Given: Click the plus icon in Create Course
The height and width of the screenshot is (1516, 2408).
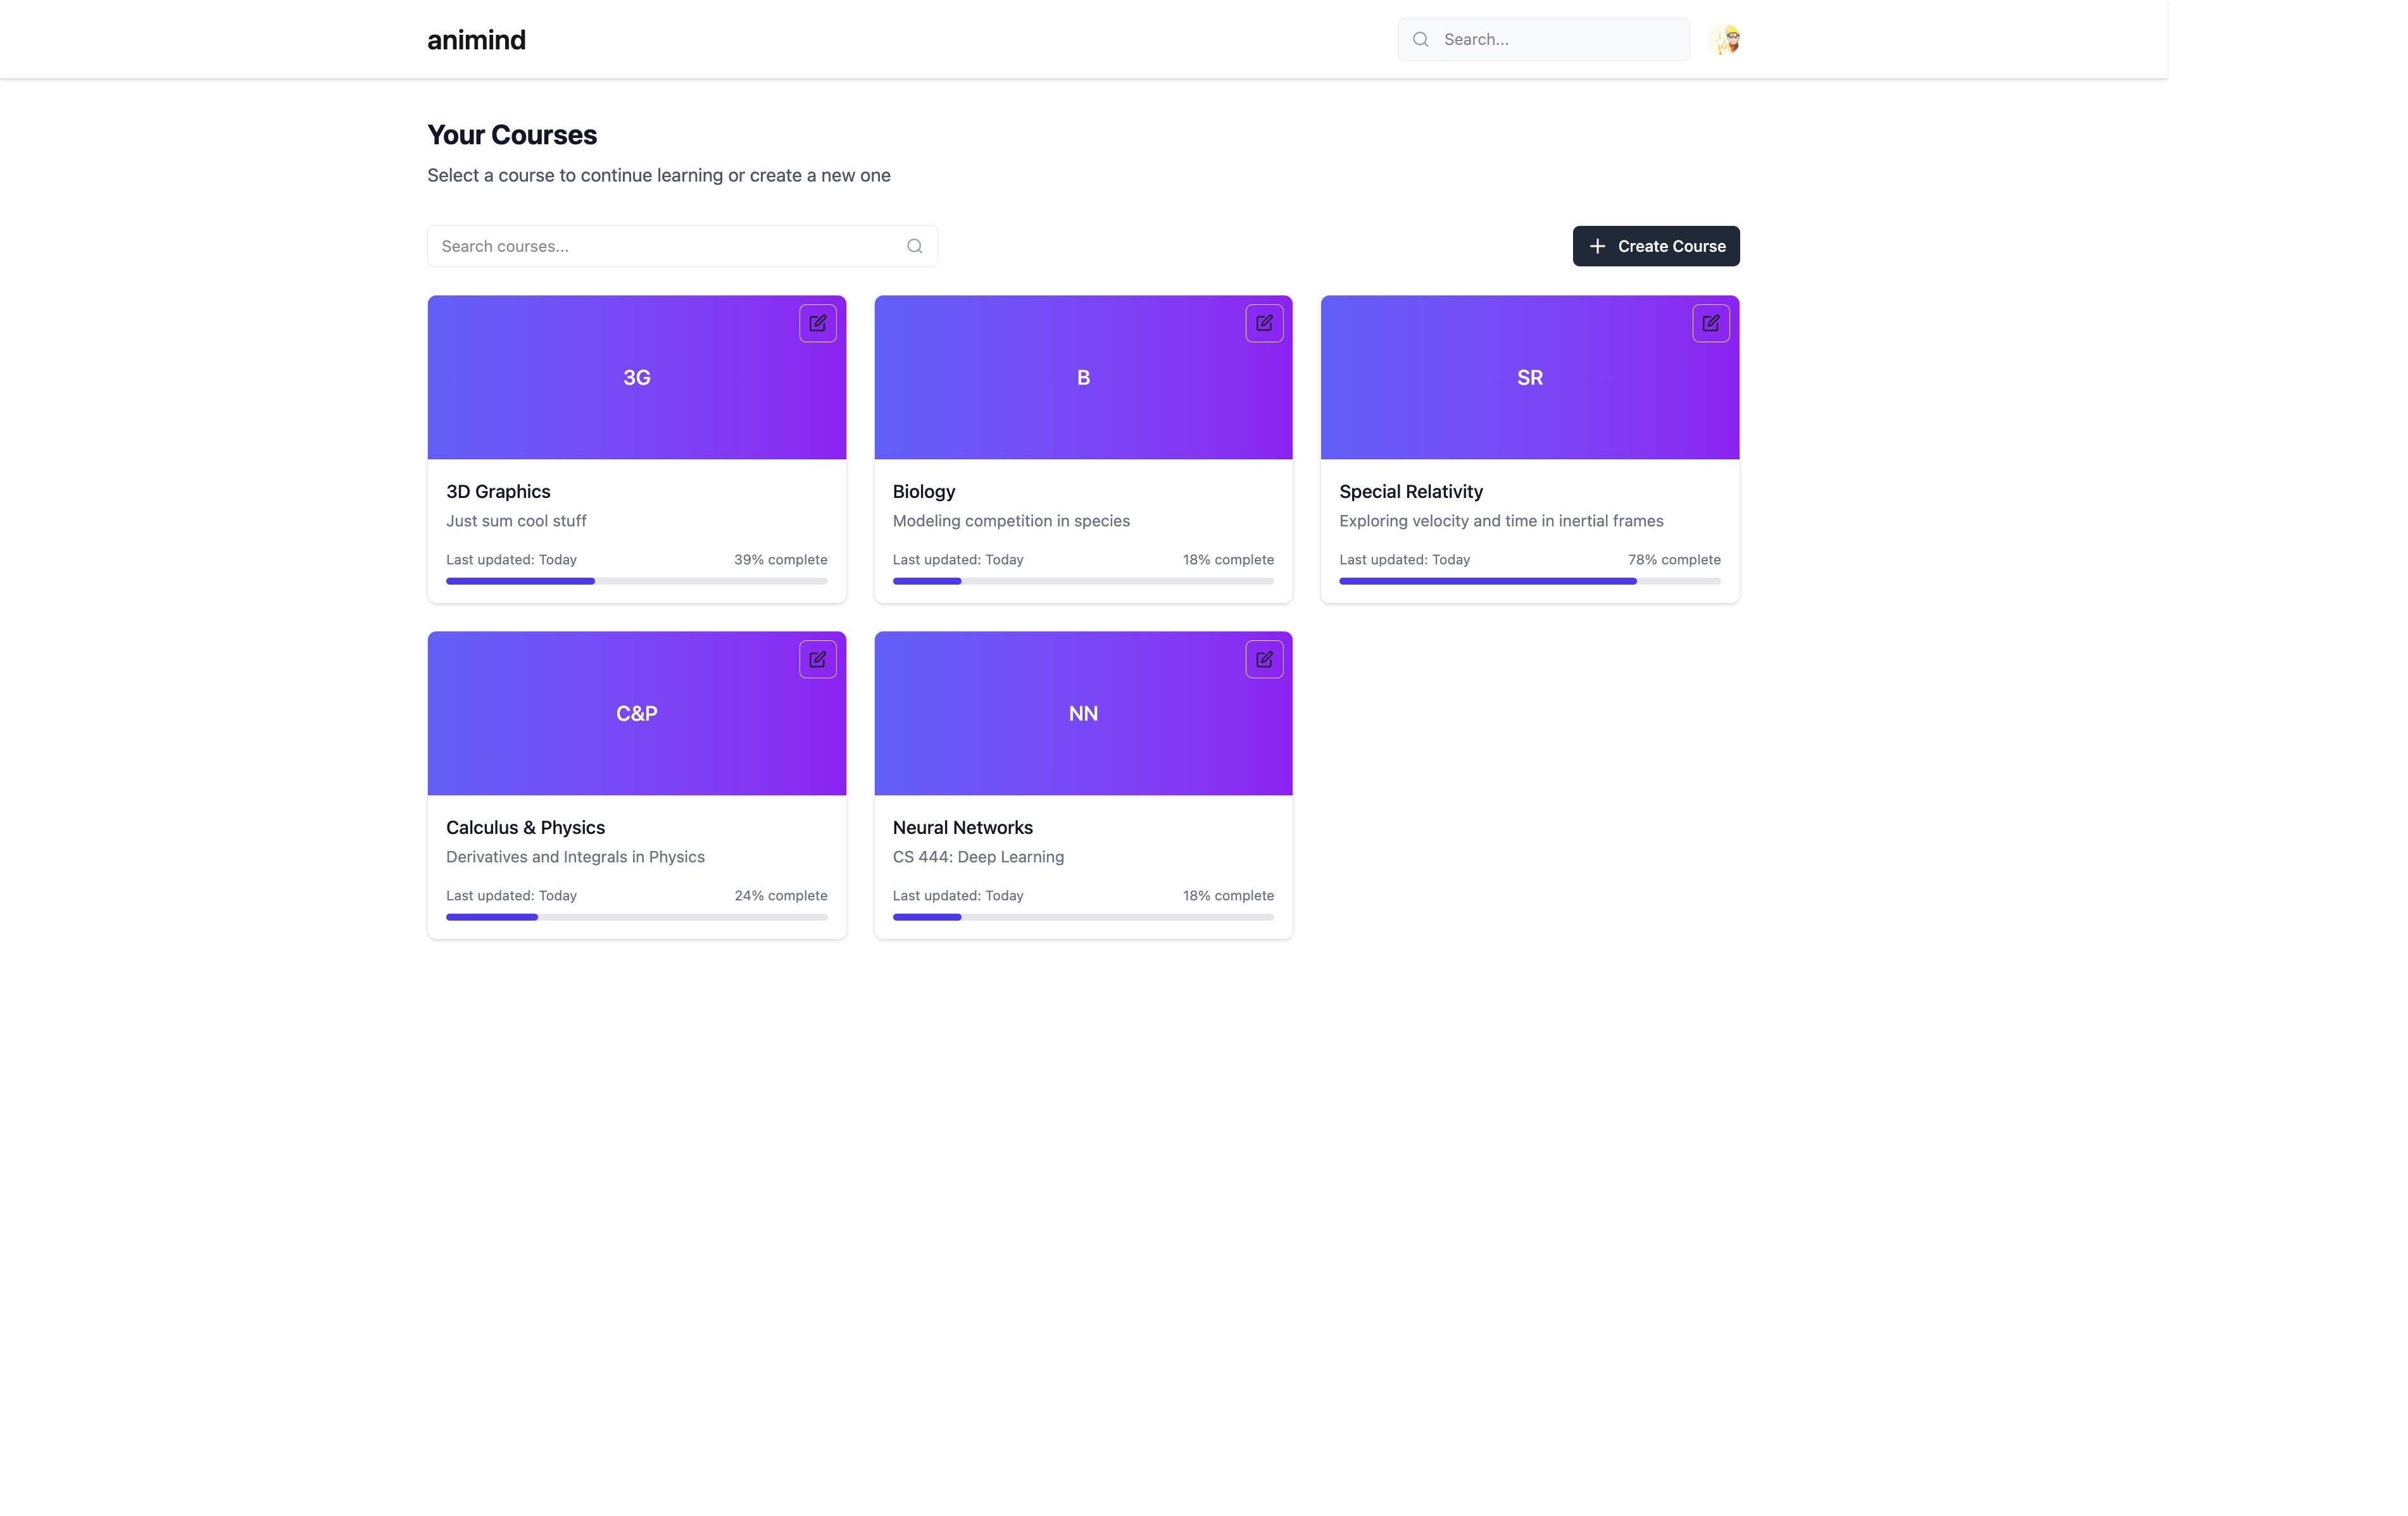Looking at the screenshot, I should (1597, 246).
